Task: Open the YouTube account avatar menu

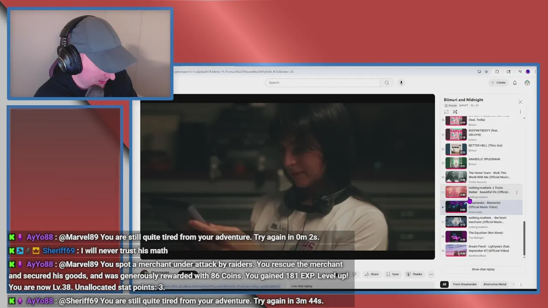Action: pyautogui.click(x=527, y=83)
